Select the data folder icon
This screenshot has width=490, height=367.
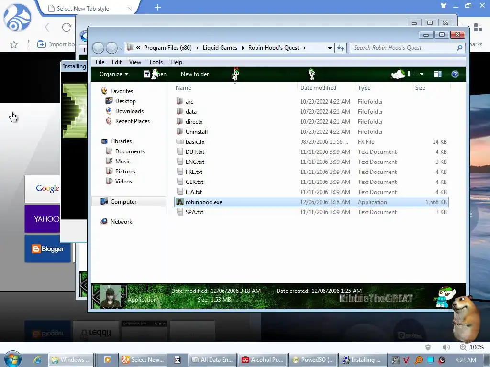point(180,111)
